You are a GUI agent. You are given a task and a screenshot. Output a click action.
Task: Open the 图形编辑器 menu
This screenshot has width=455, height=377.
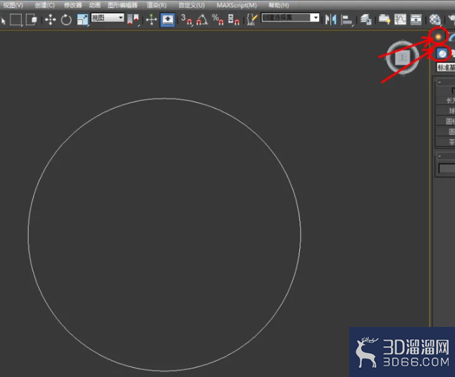pyautogui.click(x=123, y=5)
